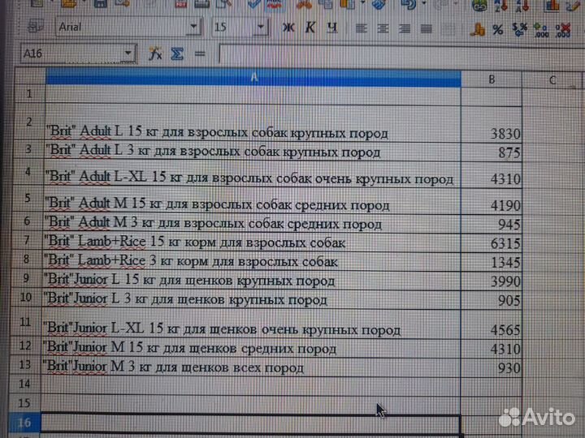Select cell "Brit"Junior L 3 кг
The image size is (585, 438).
[x=251, y=299]
